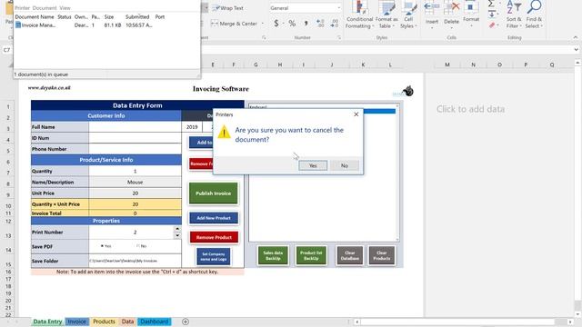Click Increase Decimal icon
This screenshot has width=582, height=327.
(x=320, y=24)
